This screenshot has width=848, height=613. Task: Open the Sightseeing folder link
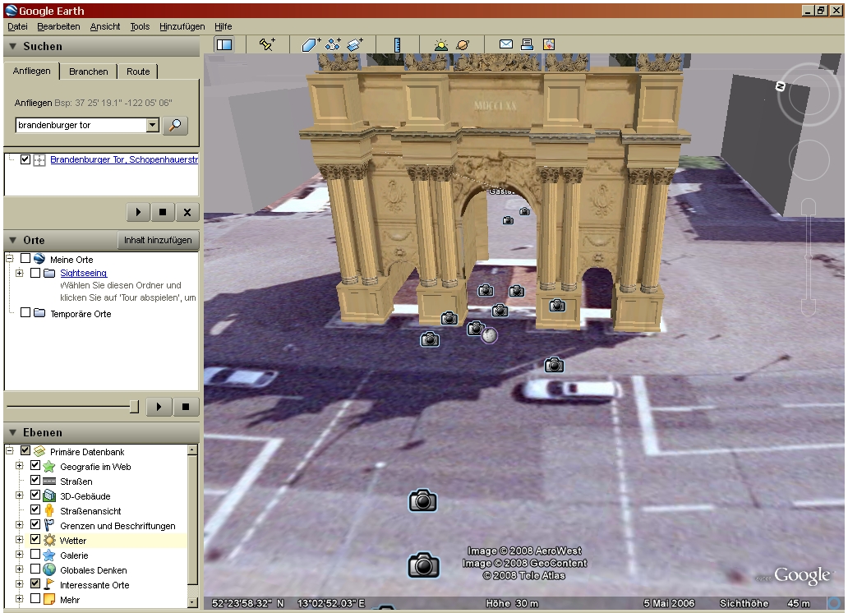pos(83,274)
